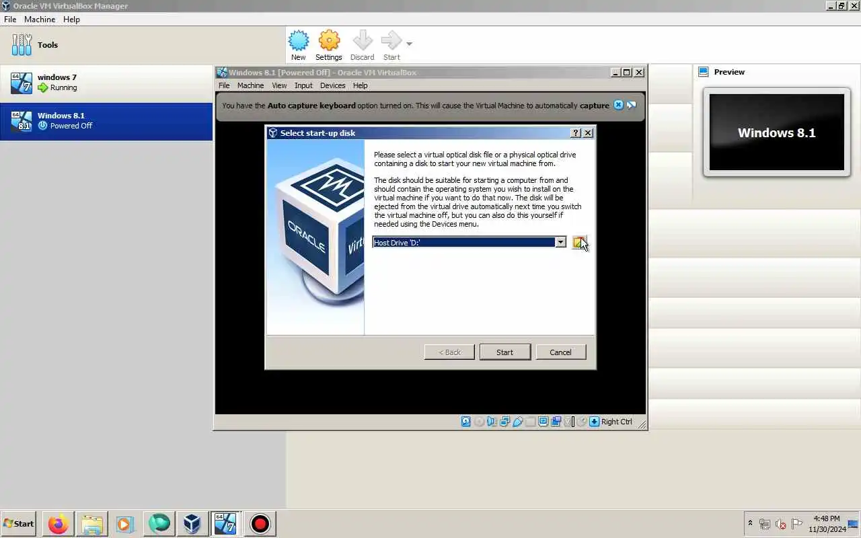This screenshot has width=861, height=538.
Task: Click the Windows 8.1 preview thumbnail
Action: 777,132
